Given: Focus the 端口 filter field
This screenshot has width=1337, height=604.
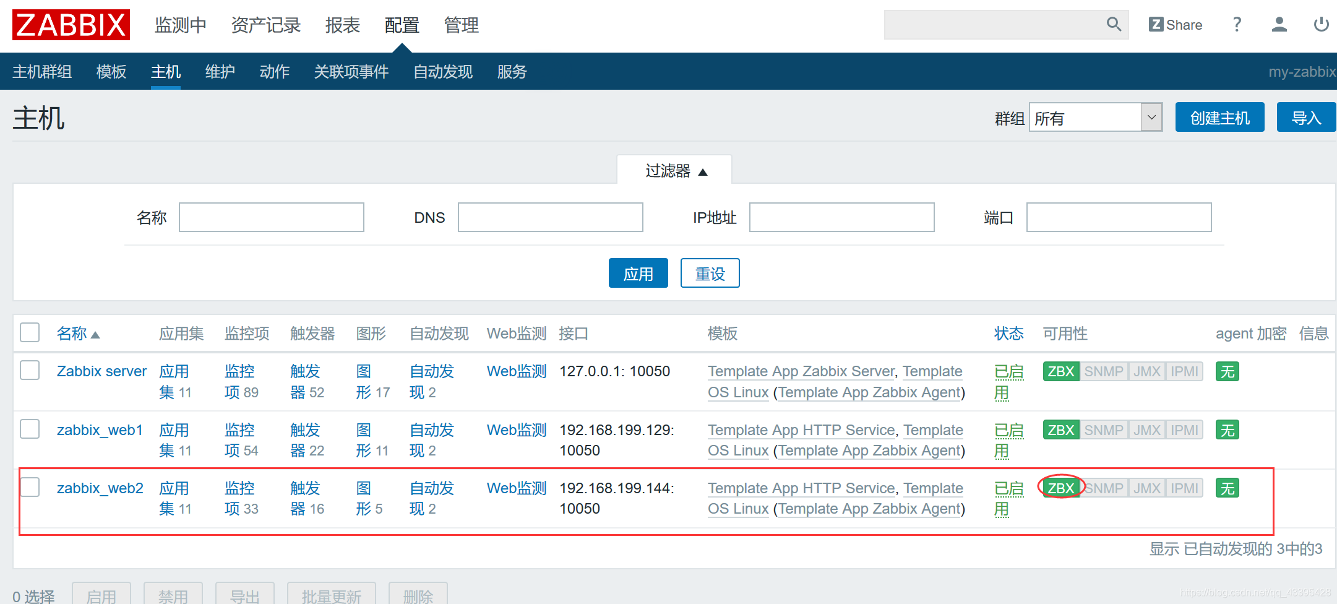Looking at the screenshot, I should click(1119, 217).
